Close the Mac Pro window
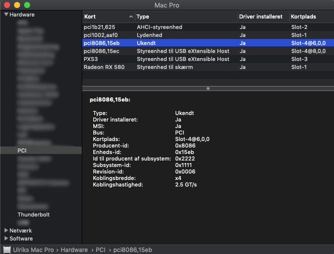 click(x=7, y=5)
